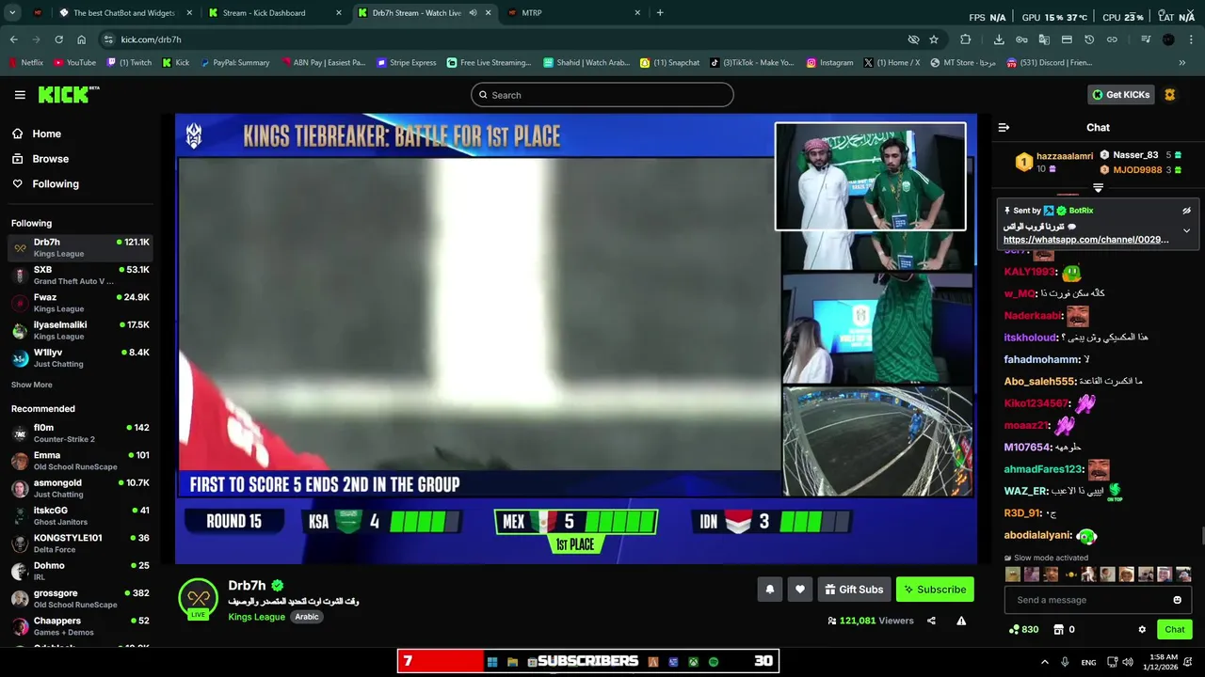The width and height of the screenshot is (1205, 677).
Task: Open recommended channel asmongold
Action: (80, 488)
